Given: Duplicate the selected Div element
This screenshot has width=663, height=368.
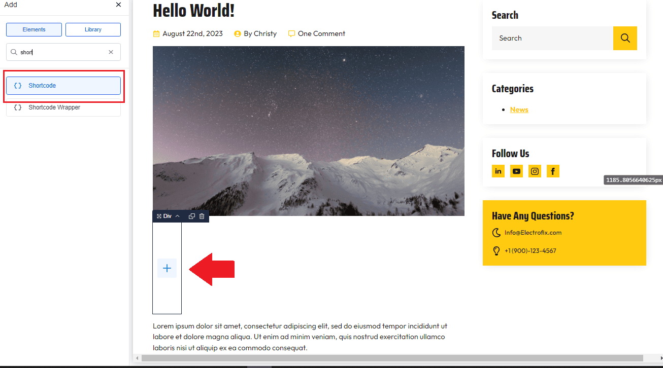Looking at the screenshot, I should (191, 216).
